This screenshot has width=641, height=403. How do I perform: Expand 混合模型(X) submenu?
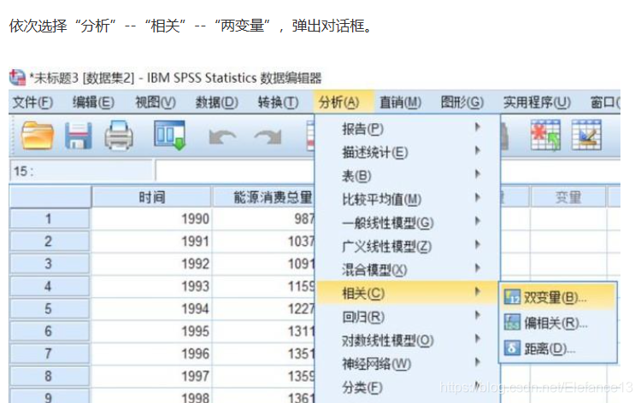click(408, 270)
